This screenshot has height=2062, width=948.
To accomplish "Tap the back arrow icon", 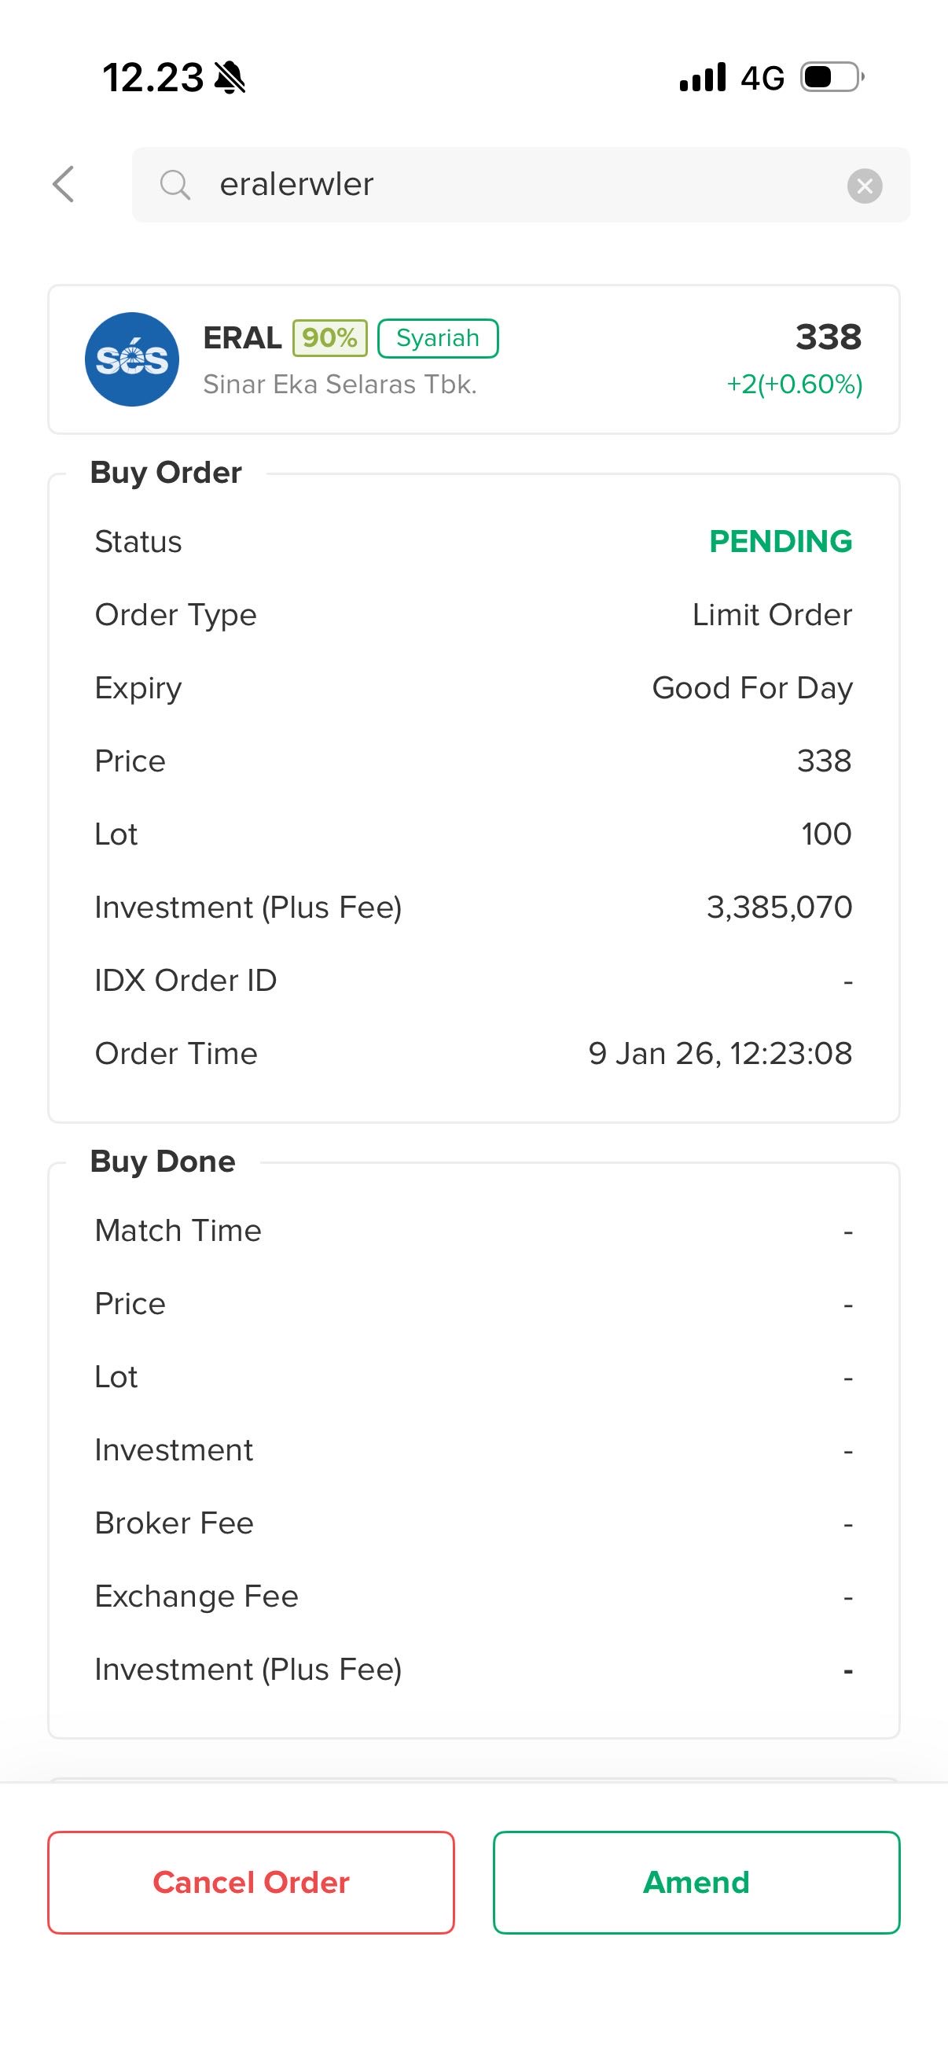I will [x=64, y=184].
